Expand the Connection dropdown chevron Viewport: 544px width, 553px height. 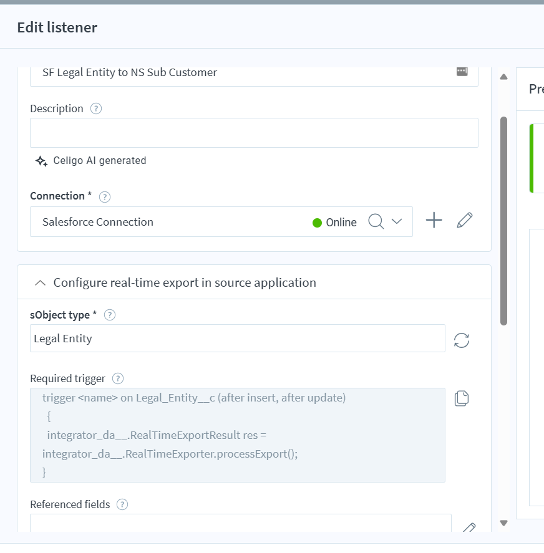pos(397,222)
